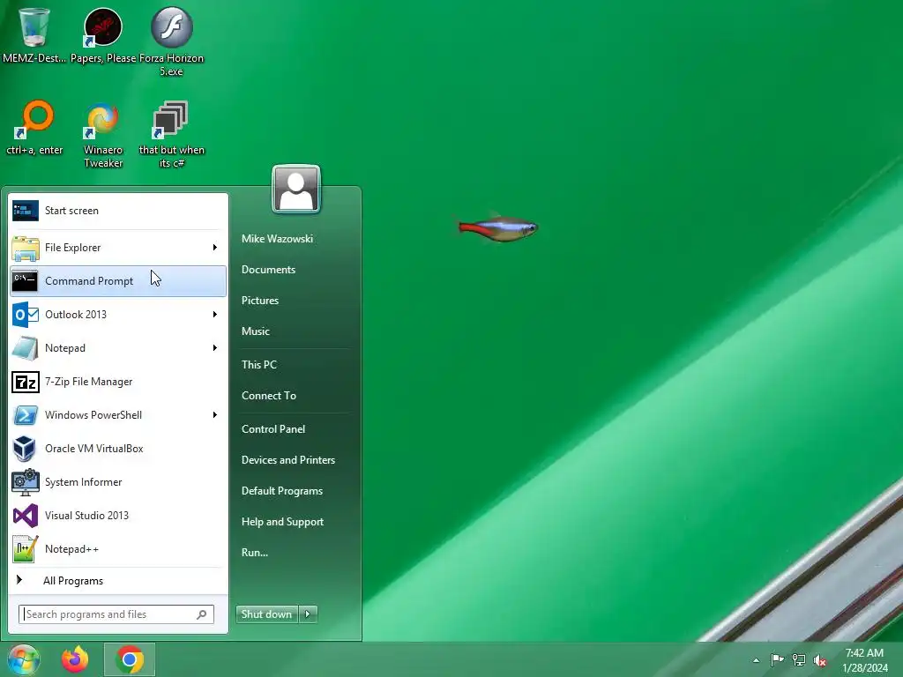Open Google Chrome from the taskbar
Image resolution: width=903 pixels, height=677 pixels.
pos(130,659)
